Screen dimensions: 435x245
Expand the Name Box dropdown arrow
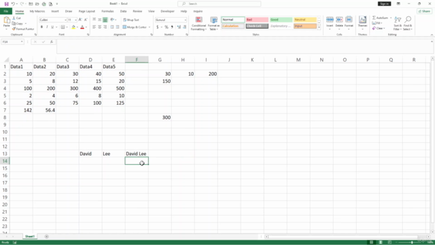point(22,42)
